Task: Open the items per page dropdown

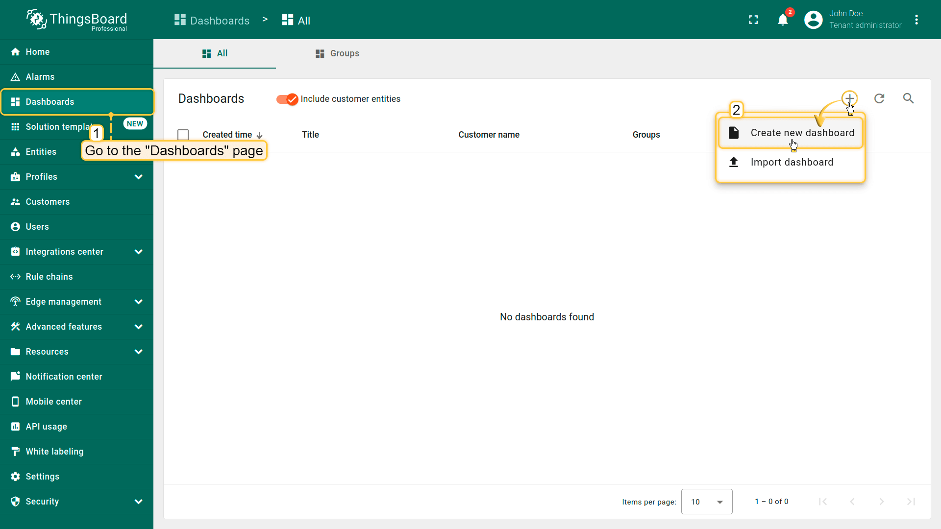Action: 706,502
